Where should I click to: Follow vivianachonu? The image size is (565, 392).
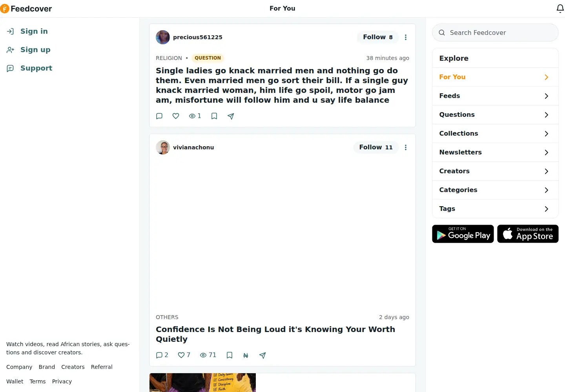[376, 147]
